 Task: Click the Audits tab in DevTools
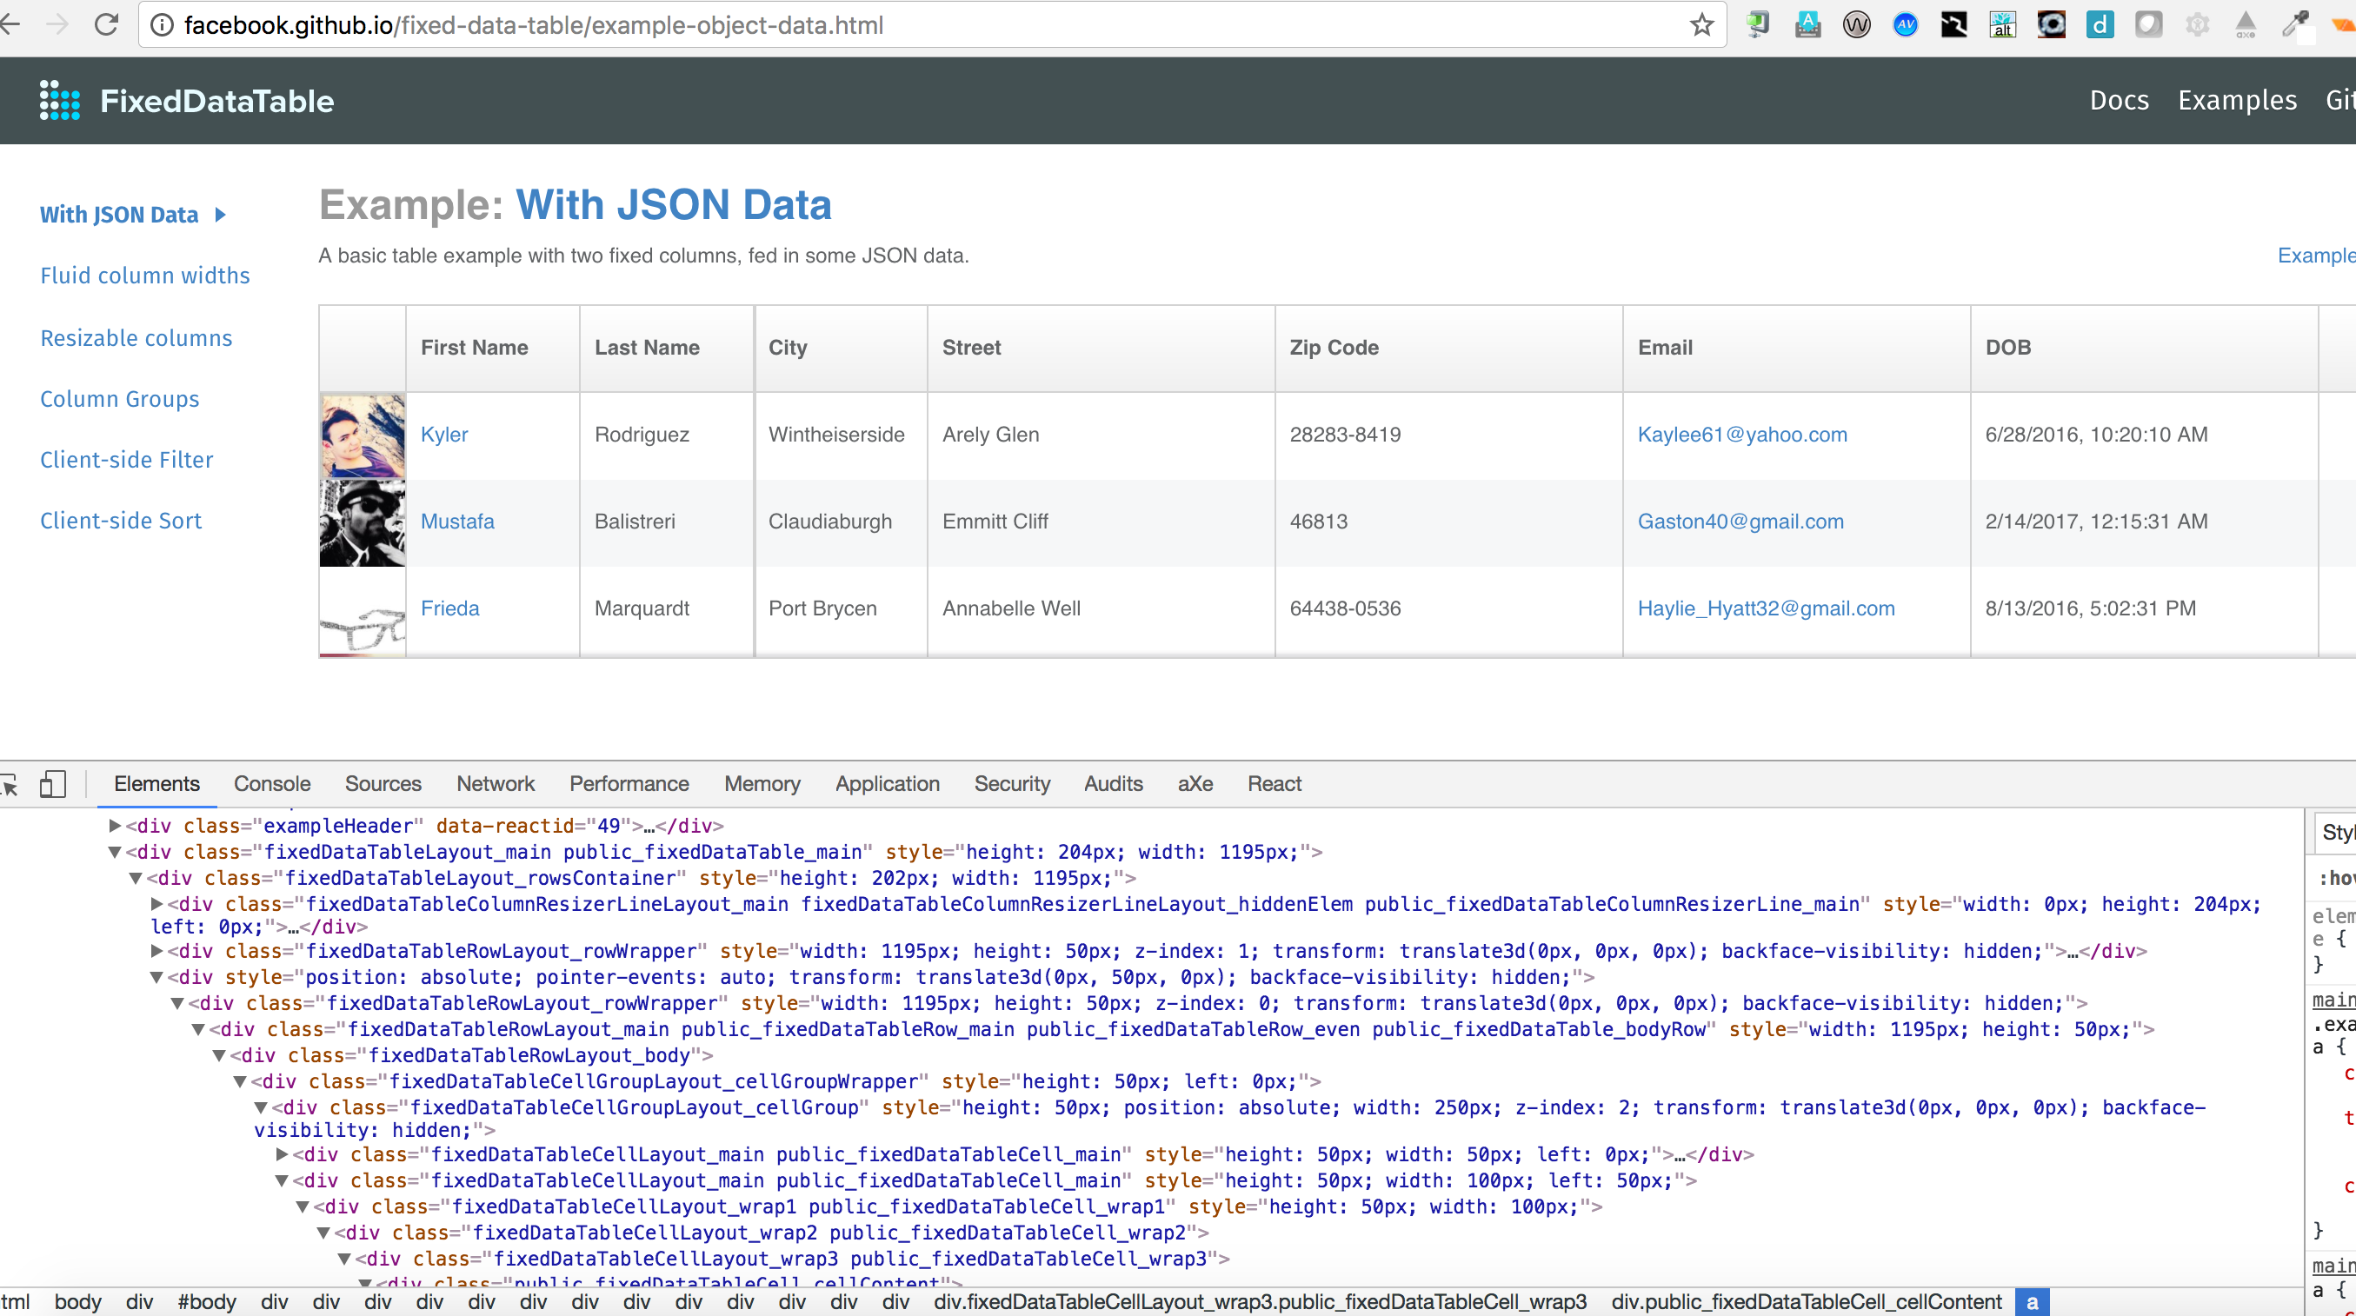click(1114, 783)
